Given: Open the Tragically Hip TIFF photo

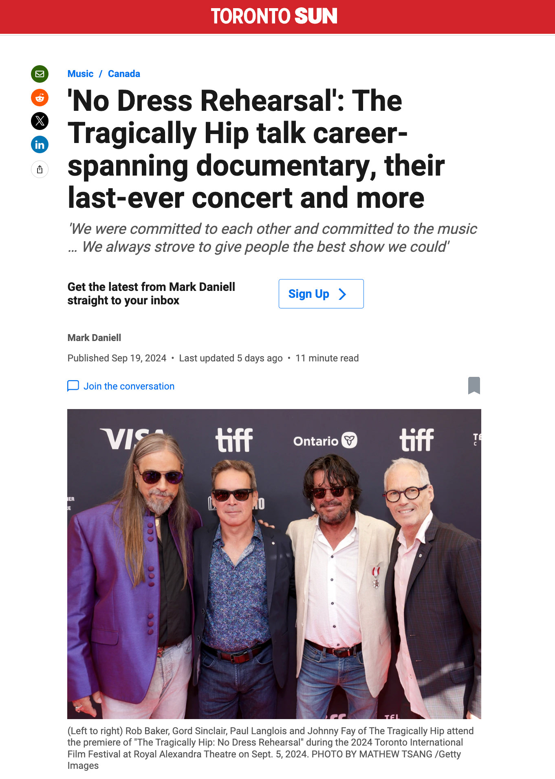Looking at the screenshot, I should point(274,564).
